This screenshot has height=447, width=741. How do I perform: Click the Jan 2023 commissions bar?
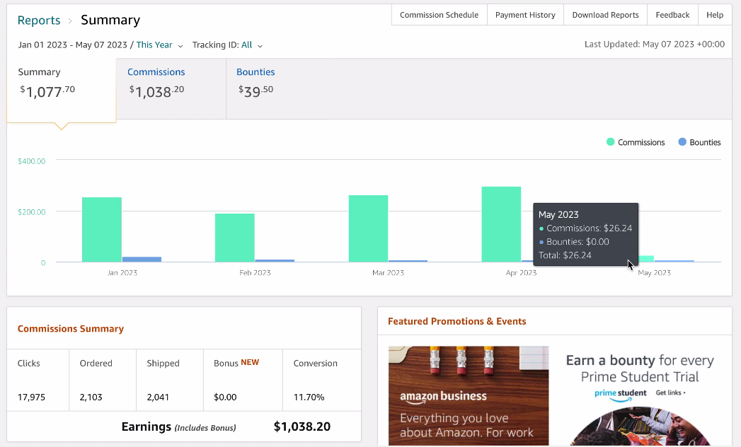[x=102, y=230]
